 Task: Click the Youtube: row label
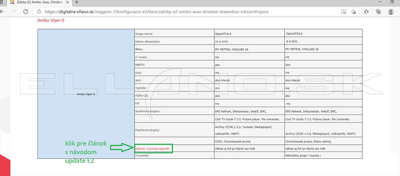pos(140,88)
